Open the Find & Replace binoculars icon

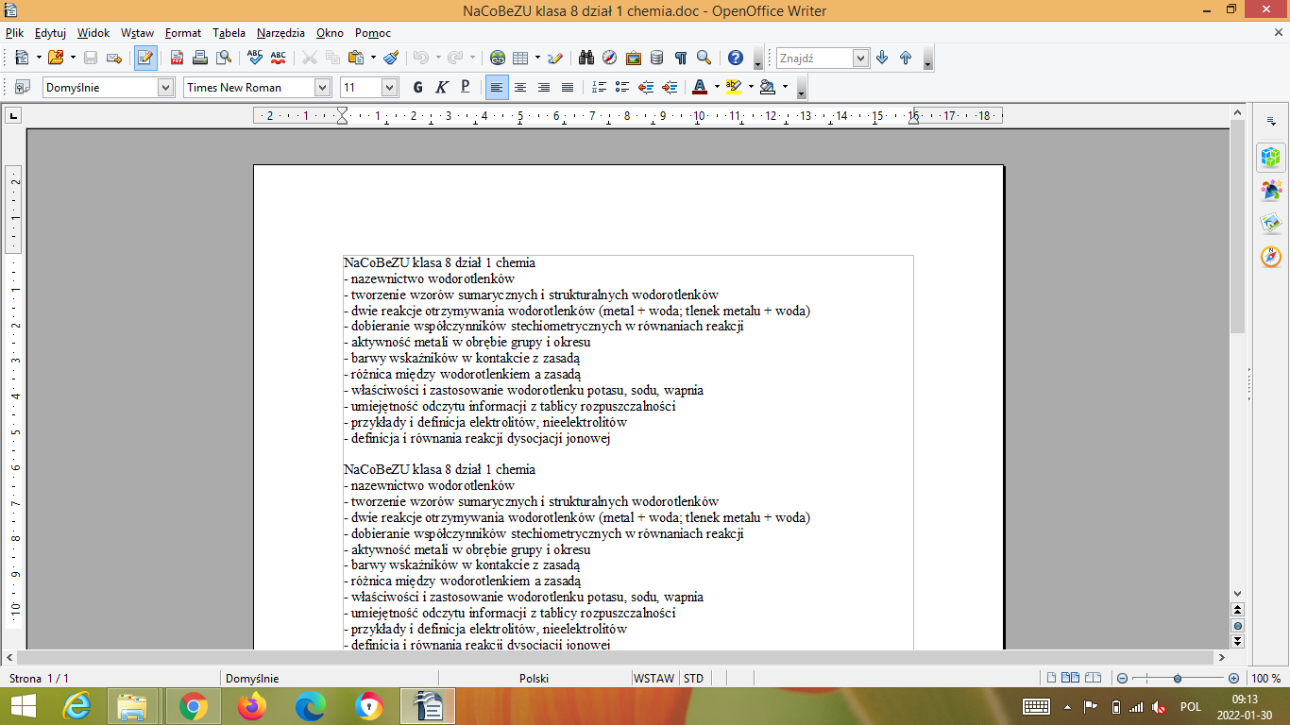click(x=586, y=58)
